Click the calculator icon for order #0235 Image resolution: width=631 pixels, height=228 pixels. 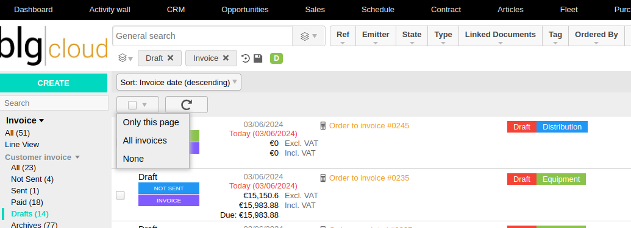coord(323,178)
